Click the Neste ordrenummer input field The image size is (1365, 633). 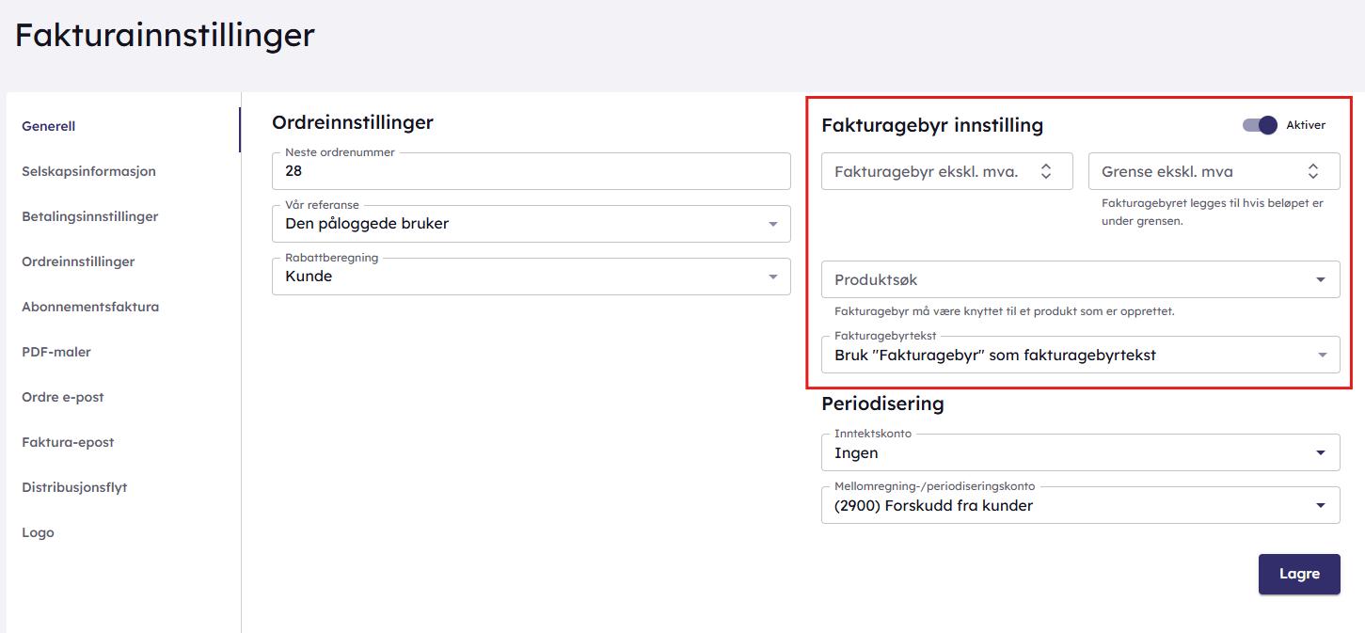531,171
